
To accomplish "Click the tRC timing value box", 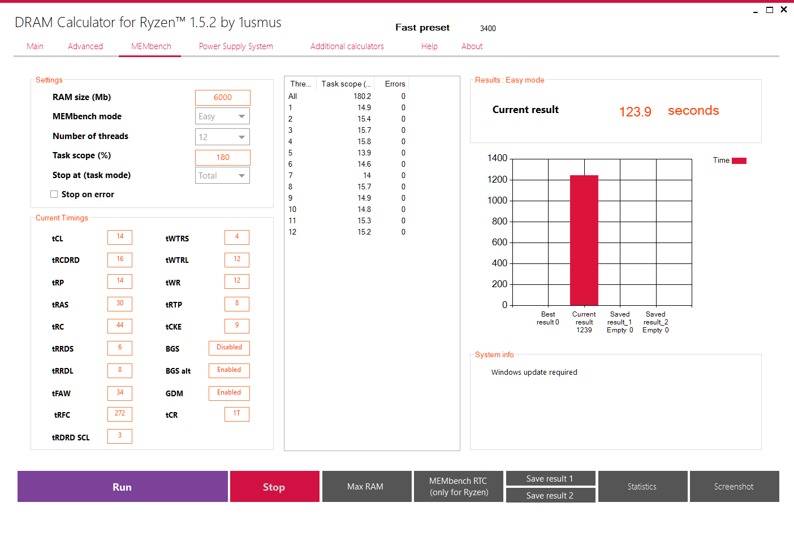I will tap(120, 326).
